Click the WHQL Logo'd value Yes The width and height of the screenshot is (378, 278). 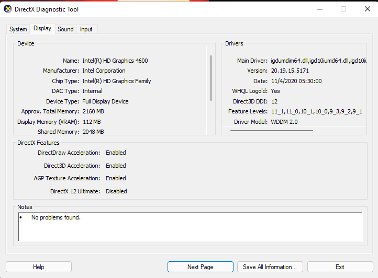(x=275, y=91)
